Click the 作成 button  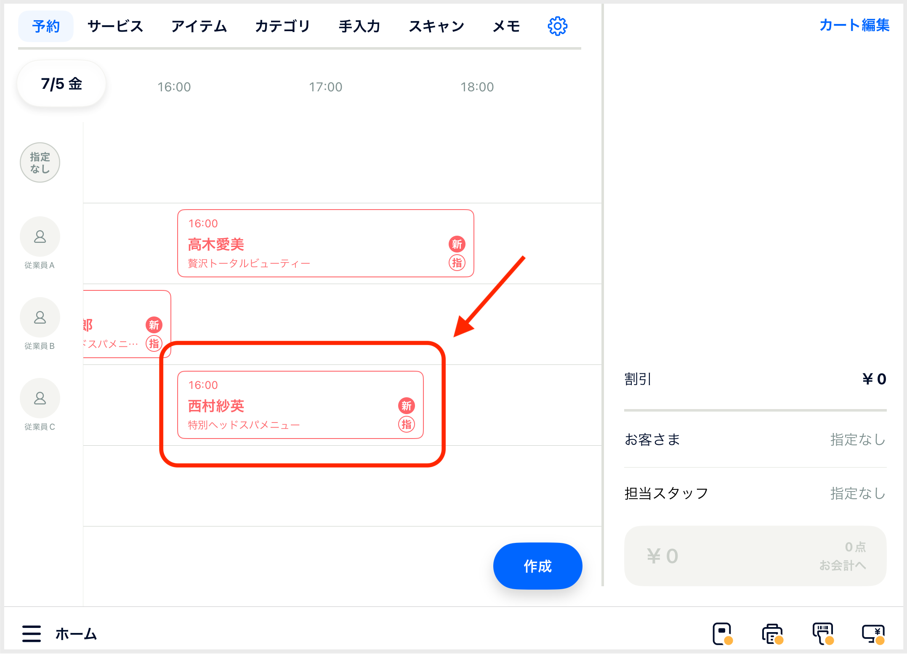pyautogui.click(x=537, y=566)
